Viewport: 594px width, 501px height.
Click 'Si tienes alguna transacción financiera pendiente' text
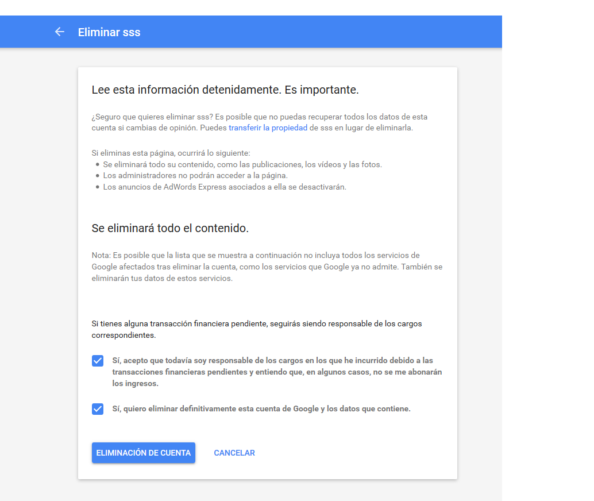(257, 329)
